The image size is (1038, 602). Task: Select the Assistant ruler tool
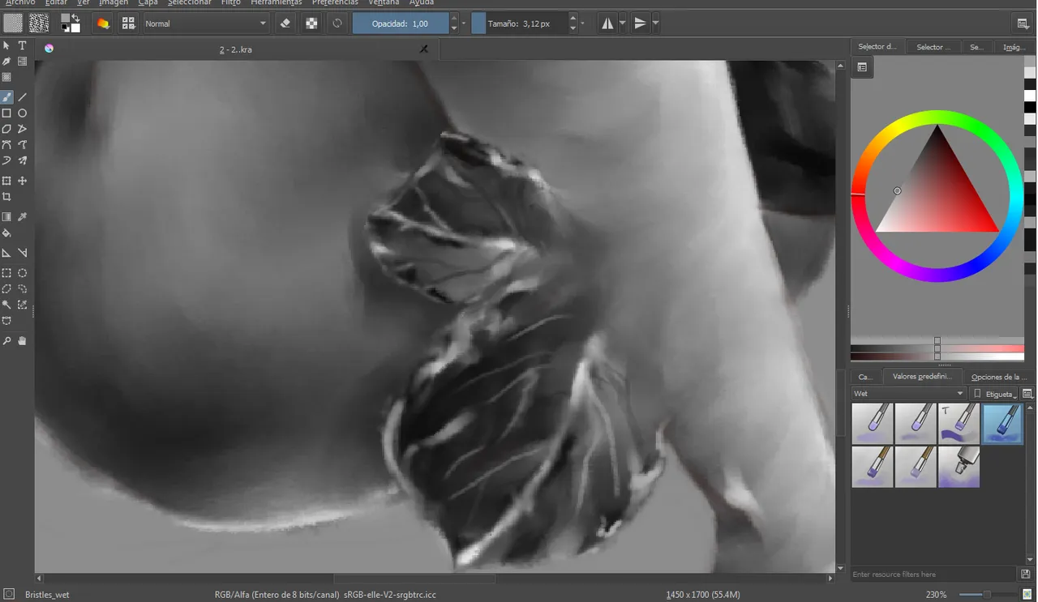pos(6,253)
